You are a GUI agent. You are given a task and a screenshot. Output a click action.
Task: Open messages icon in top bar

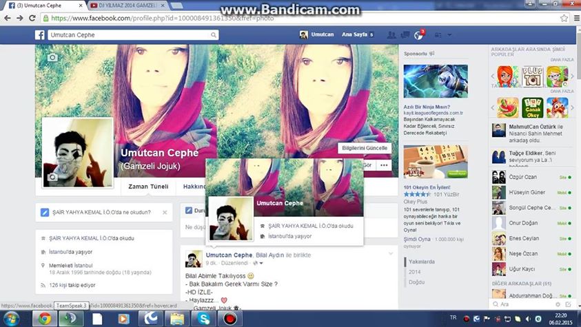(x=405, y=35)
